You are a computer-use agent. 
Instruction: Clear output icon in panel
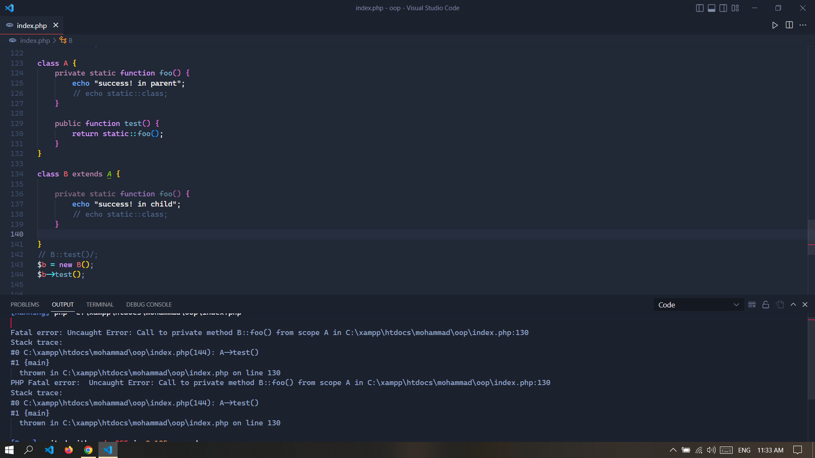click(x=752, y=304)
